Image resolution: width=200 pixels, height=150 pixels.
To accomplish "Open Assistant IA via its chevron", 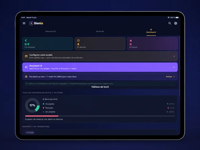I will click(x=174, y=67).
